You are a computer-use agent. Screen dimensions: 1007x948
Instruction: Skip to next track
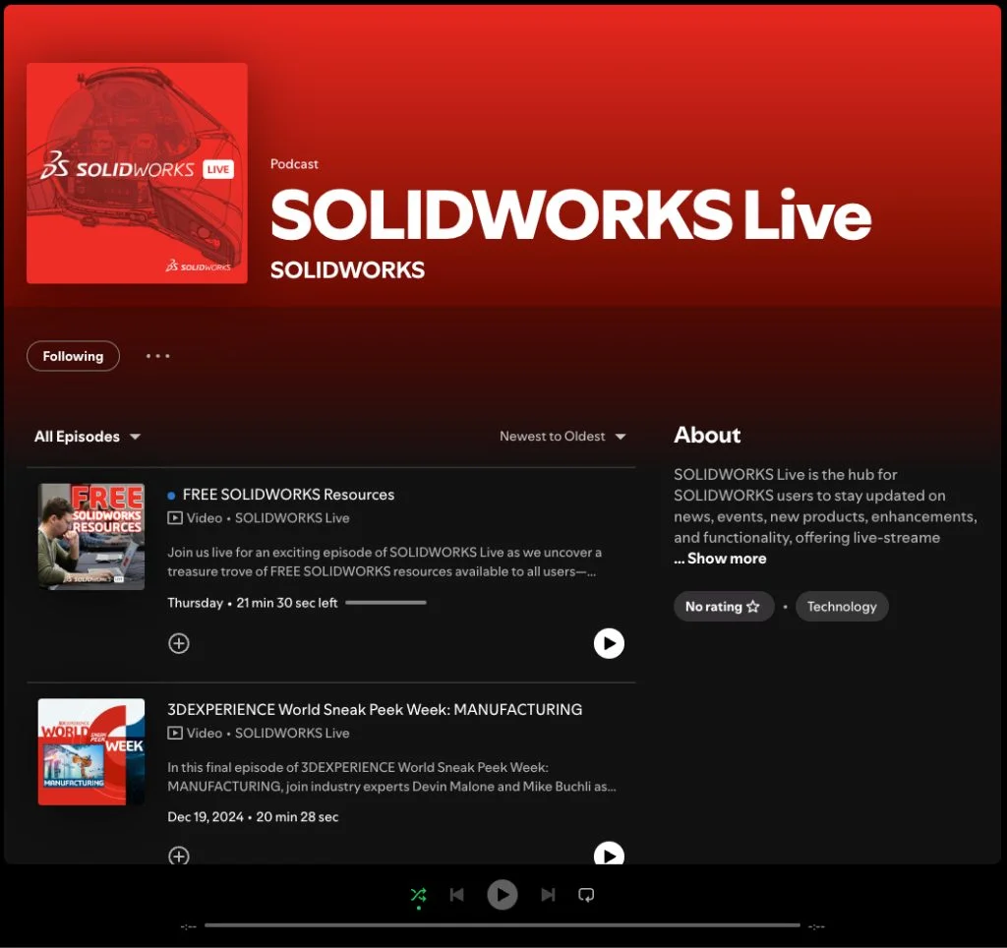548,894
